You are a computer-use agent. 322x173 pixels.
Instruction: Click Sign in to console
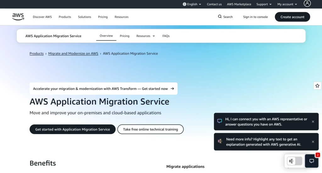[x=255, y=17]
